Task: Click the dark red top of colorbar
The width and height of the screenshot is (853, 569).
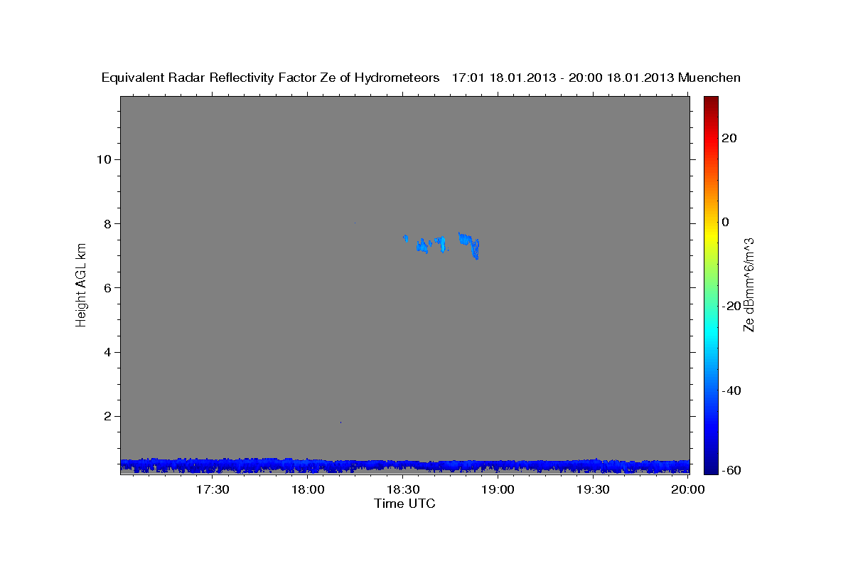Action: pyautogui.click(x=710, y=102)
